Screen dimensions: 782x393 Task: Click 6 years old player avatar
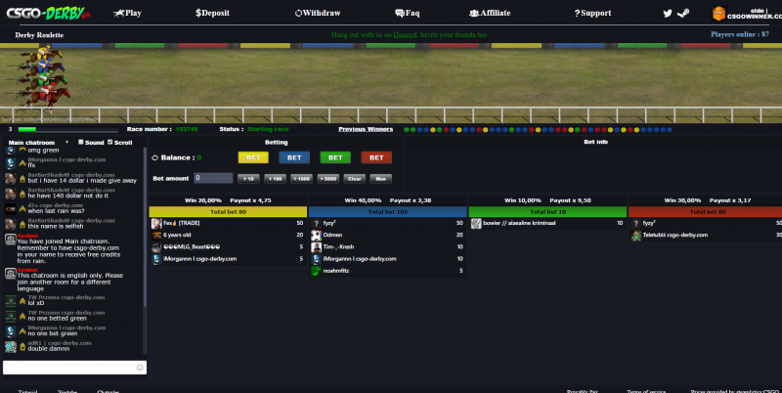[156, 235]
